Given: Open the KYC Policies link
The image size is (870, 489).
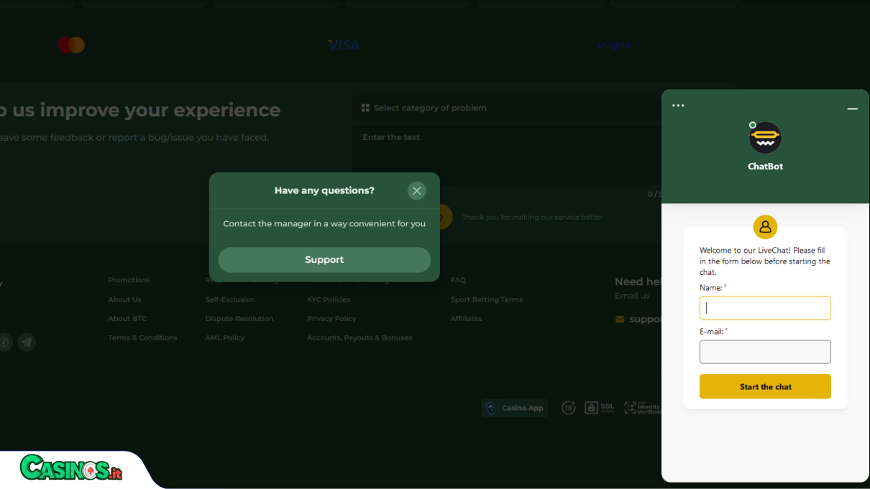Looking at the screenshot, I should point(329,299).
